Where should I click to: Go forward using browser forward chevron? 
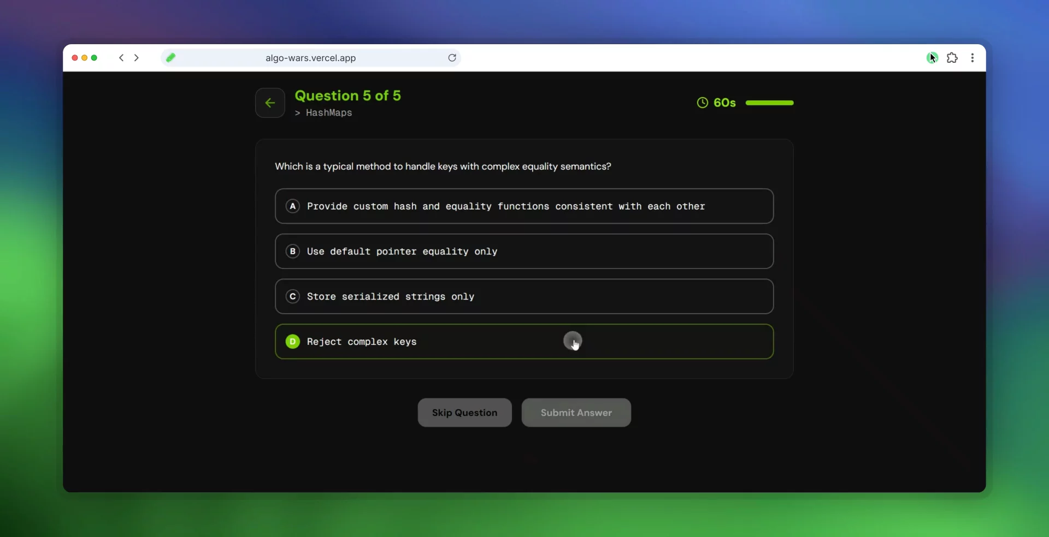137,58
